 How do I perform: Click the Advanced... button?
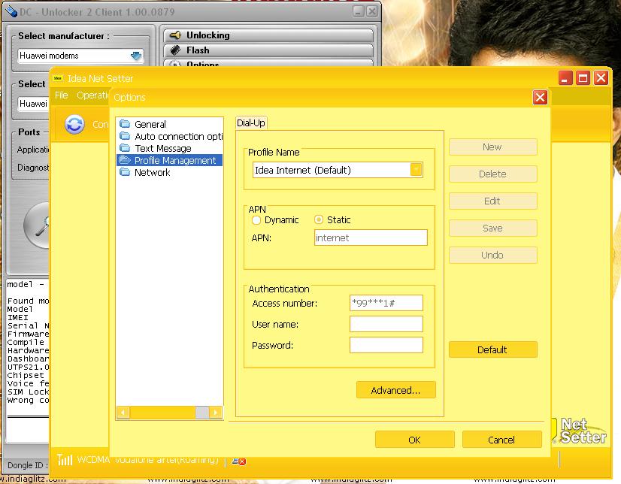(395, 390)
